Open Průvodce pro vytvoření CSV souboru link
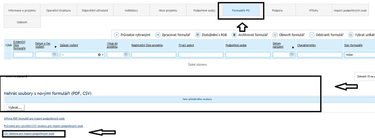The width and height of the screenshot is (375, 138). tap(44, 126)
